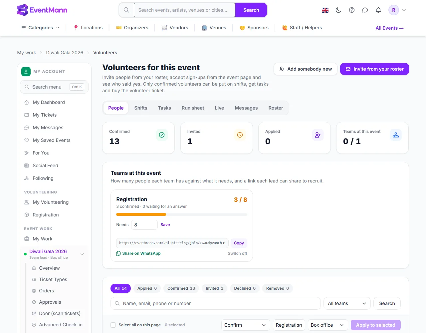The width and height of the screenshot is (426, 333).
Task: Open All Events link
Action: tap(390, 28)
